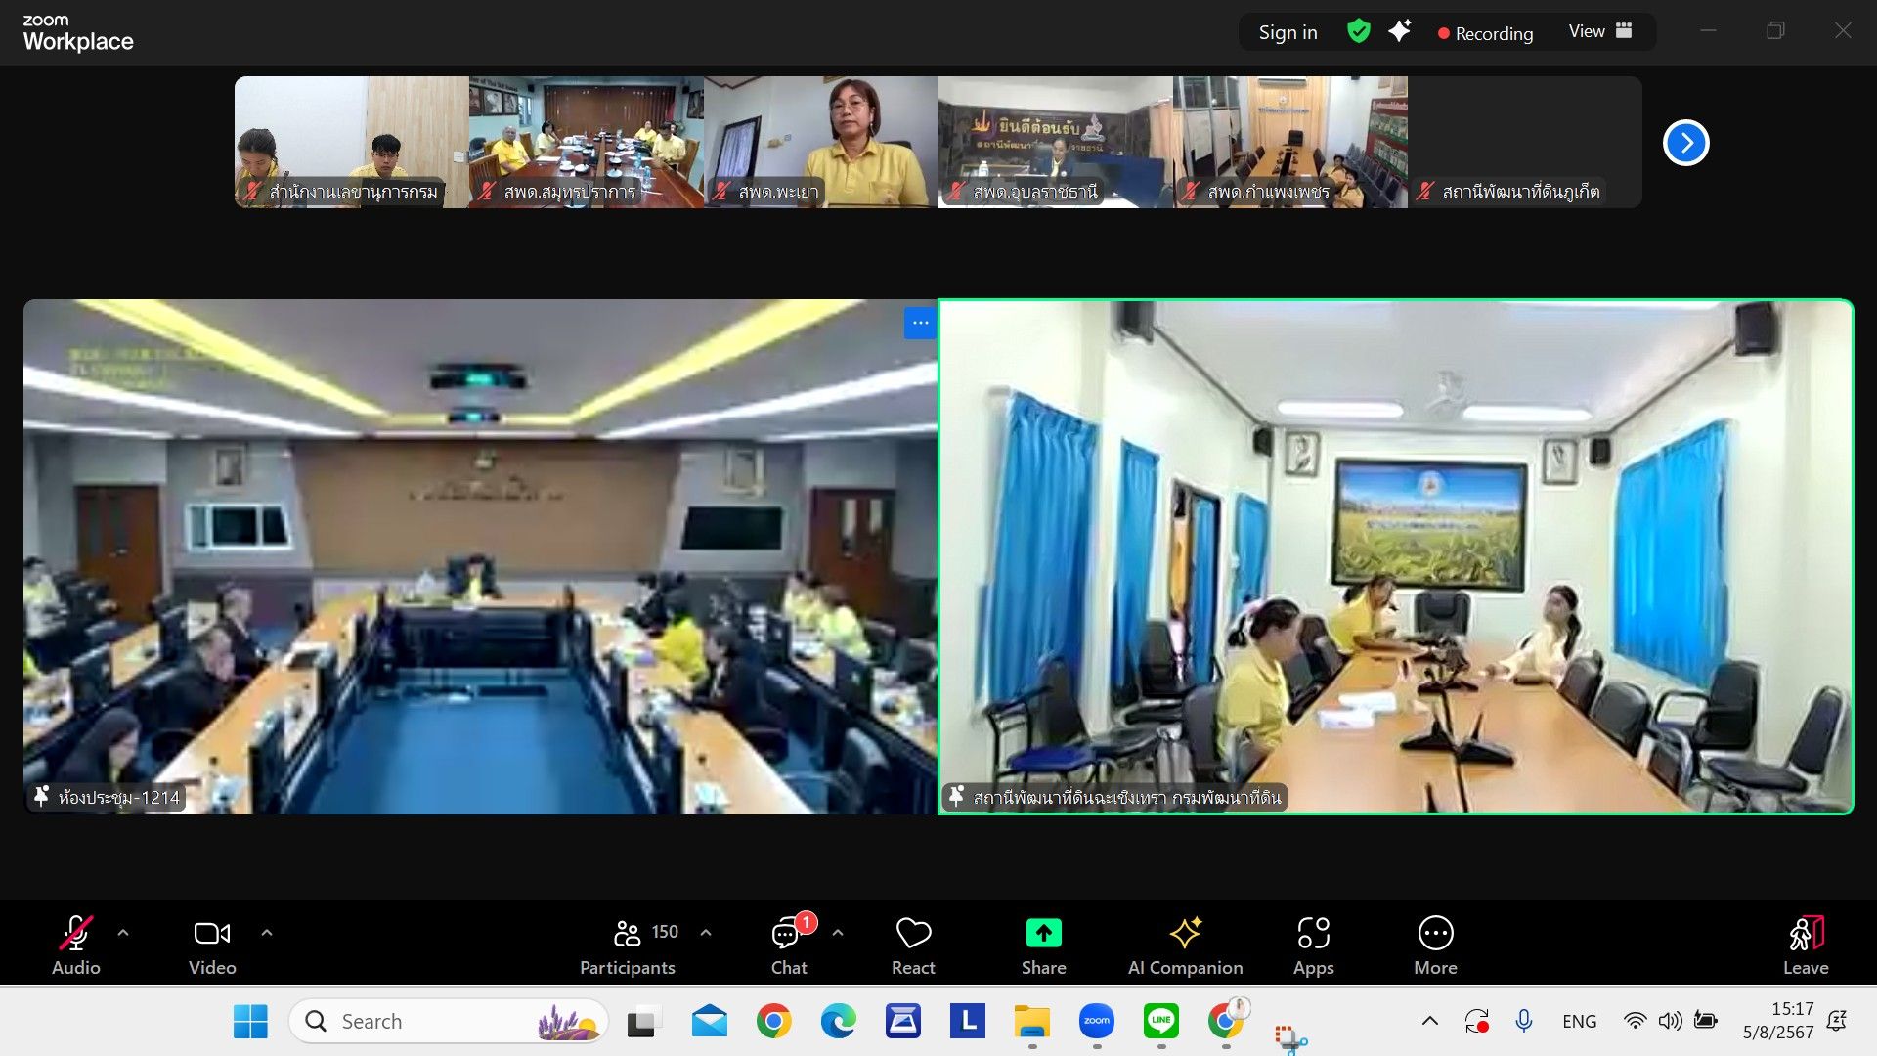Viewport: 1877px width, 1056px height.
Task: Show next page of participant thumbnails
Action: click(1685, 143)
